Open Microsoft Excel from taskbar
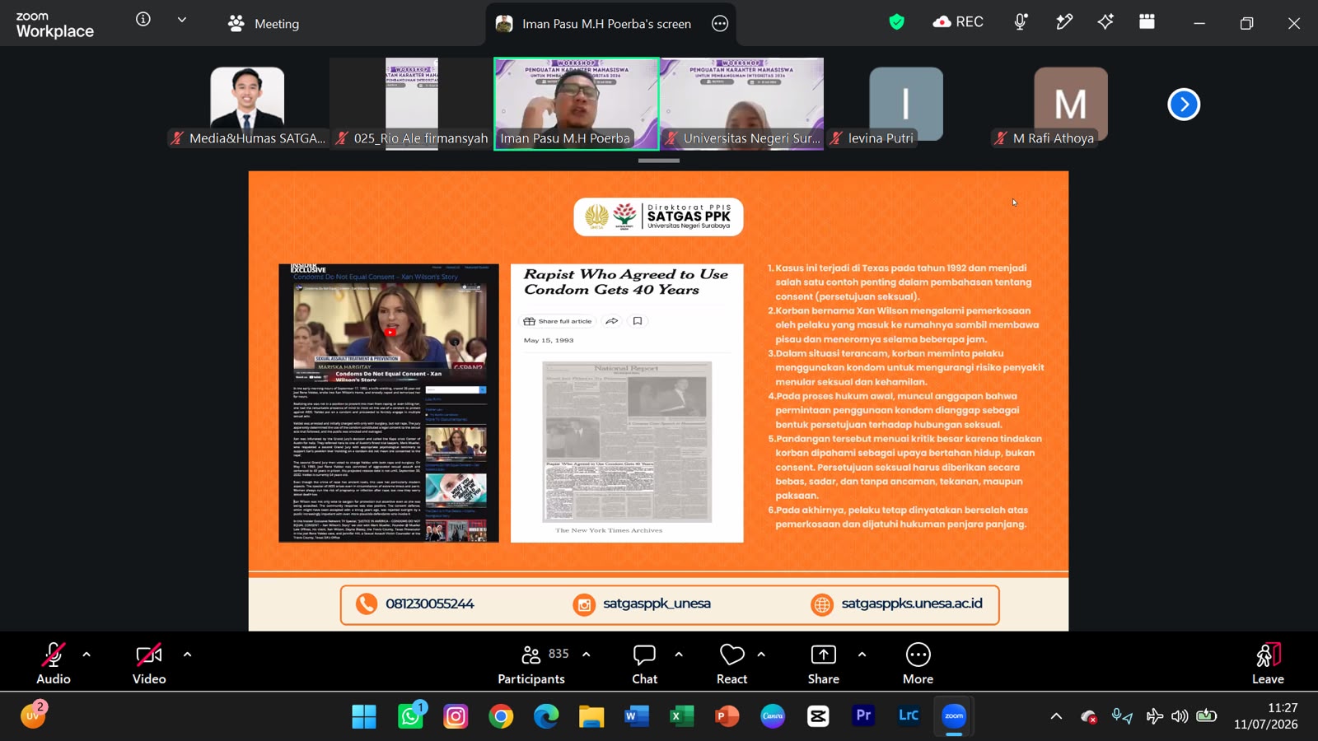 click(681, 716)
